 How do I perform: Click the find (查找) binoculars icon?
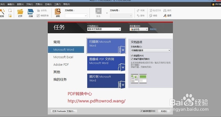[165, 10]
